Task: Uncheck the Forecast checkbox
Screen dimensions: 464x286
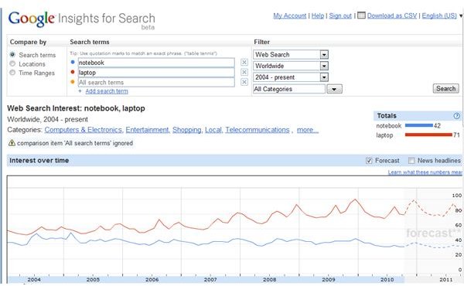Action: click(369, 161)
